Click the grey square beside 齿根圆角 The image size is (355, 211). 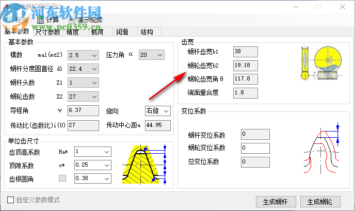pos(62,178)
